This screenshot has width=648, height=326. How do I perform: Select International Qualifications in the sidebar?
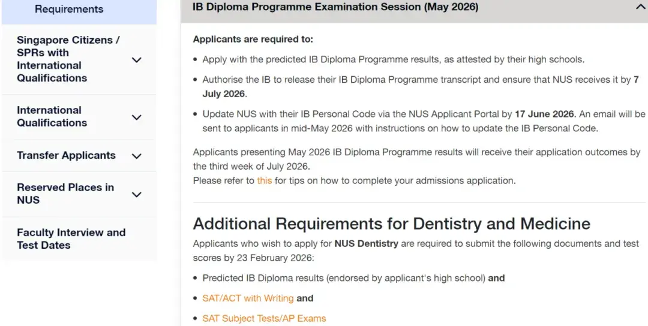click(x=52, y=116)
